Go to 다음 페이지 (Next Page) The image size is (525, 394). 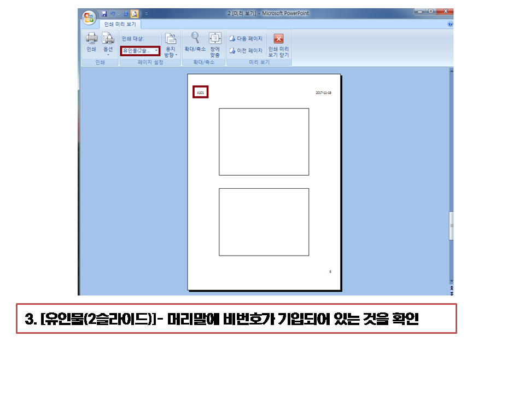246,38
